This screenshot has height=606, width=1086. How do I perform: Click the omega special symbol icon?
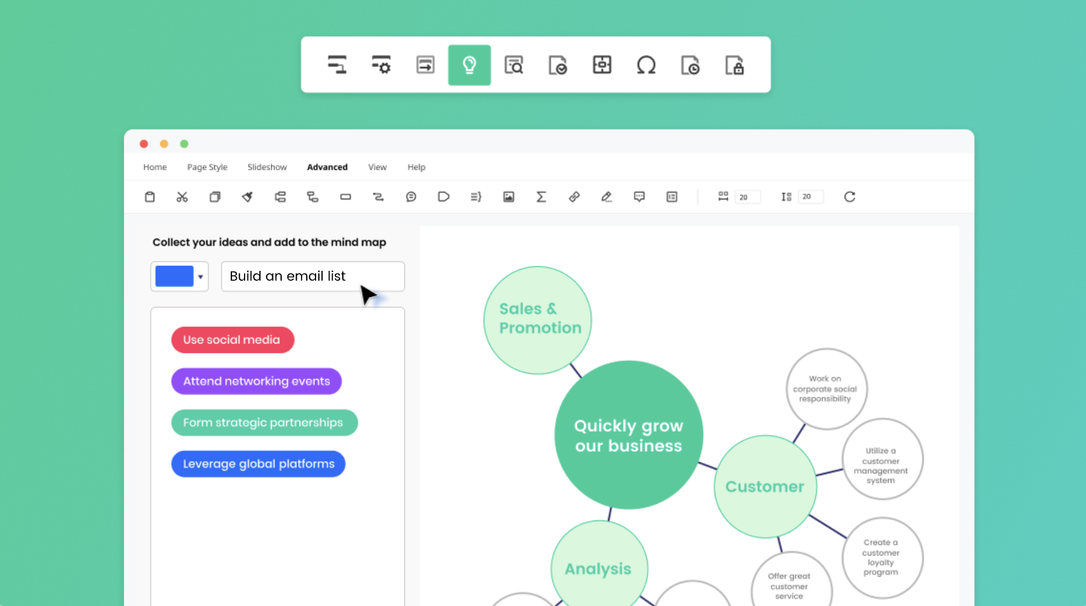pyautogui.click(x=646, y=65)
